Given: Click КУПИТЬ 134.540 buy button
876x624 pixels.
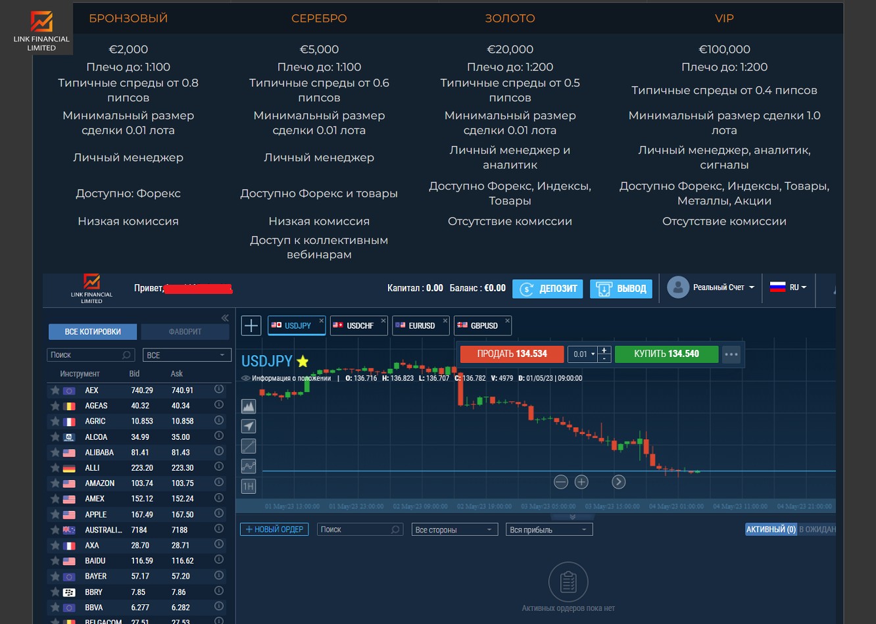Looking at the screenshot, I should click(x=667, y=354).
